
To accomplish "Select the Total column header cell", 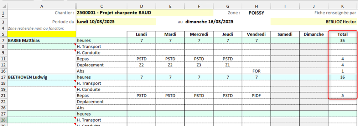I will pos(343,35).
